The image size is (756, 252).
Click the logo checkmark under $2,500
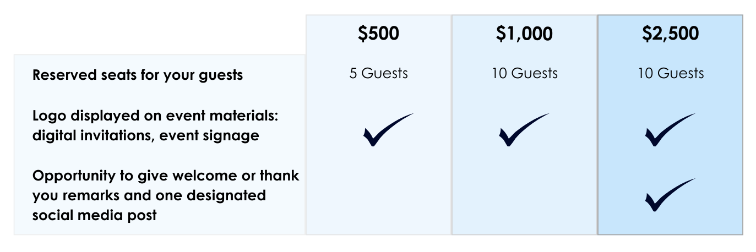coord(669,130)
